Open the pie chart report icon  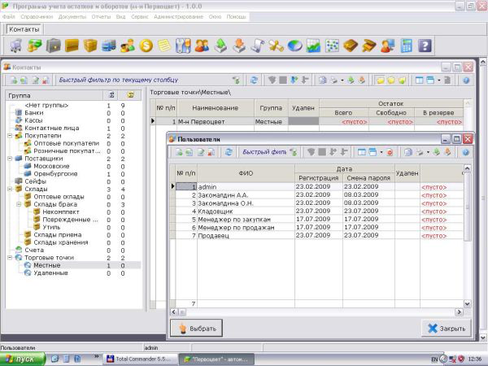[x=294, y=46]
